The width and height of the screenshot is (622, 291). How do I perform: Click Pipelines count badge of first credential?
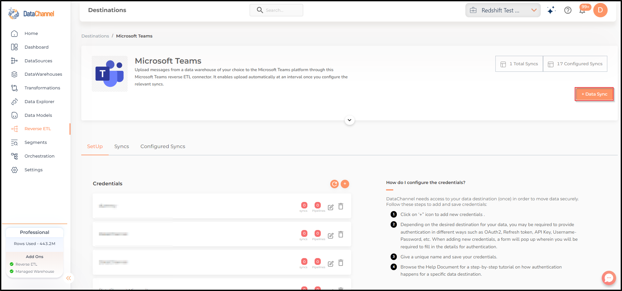point(318,205)
